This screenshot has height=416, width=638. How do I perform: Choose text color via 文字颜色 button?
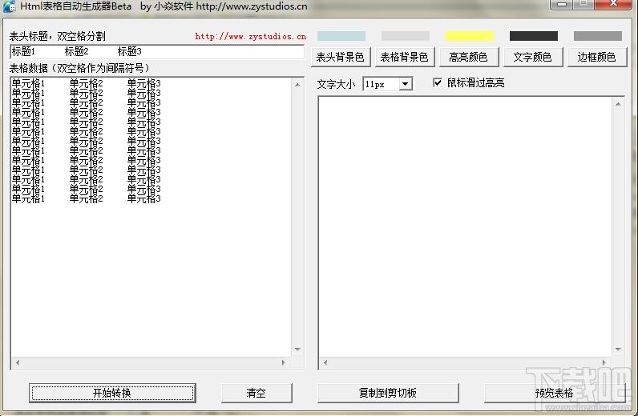point(533,57)
